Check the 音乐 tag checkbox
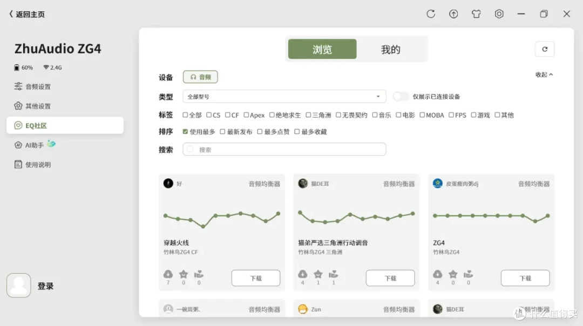583x326 pixels. point(375,116)
